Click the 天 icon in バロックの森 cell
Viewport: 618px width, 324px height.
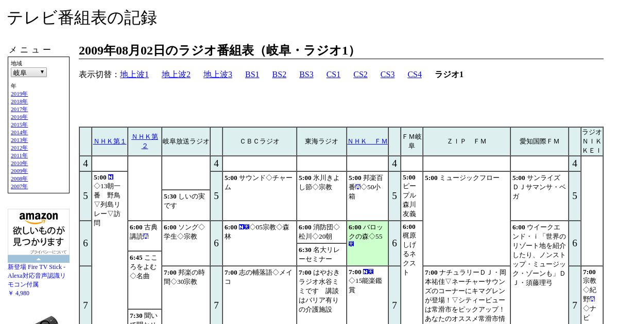click(351, 244)
